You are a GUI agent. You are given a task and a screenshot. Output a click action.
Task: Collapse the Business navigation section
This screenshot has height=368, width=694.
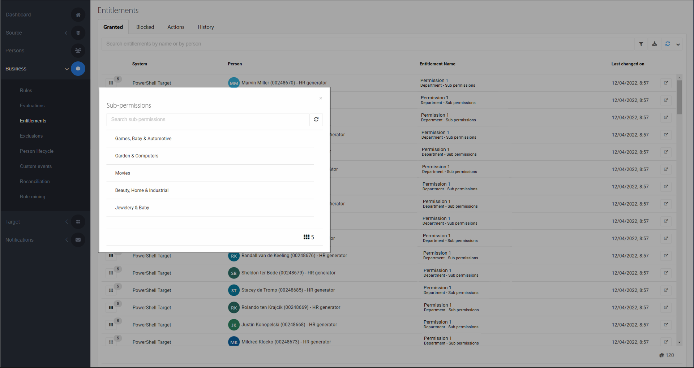point(67,69)
